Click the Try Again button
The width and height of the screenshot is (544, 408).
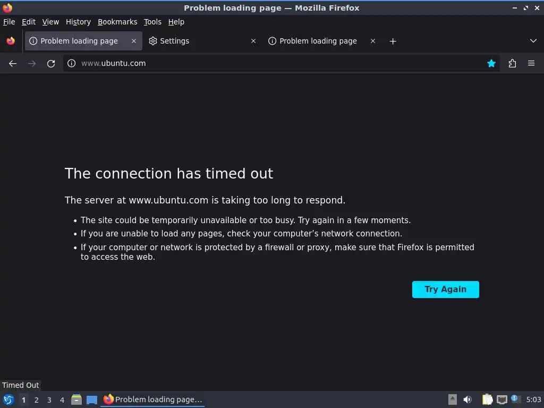tap(446, 290)
